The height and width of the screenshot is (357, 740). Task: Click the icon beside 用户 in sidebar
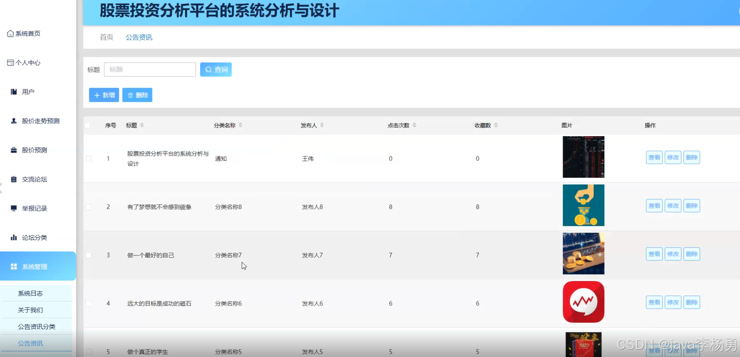[x=14, y=92]
